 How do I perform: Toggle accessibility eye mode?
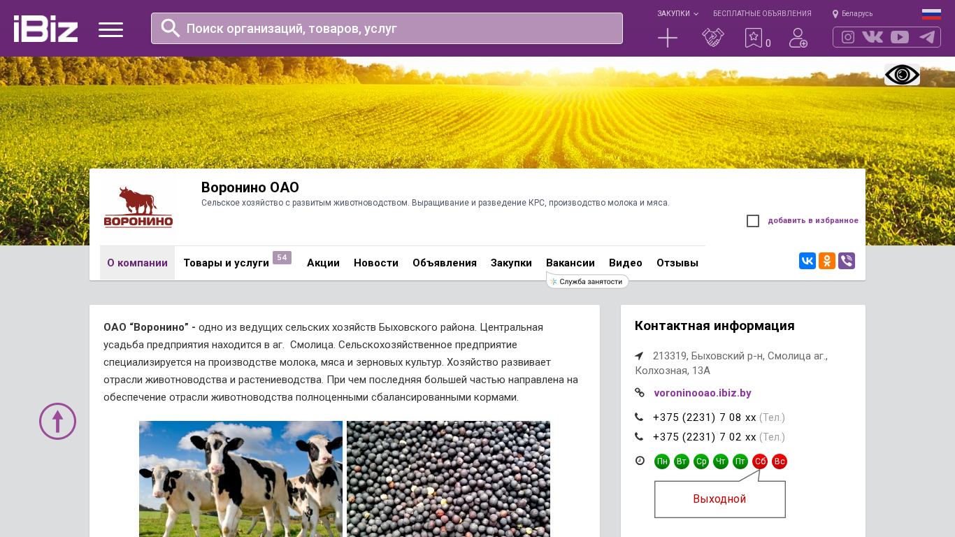click(902, 75)
